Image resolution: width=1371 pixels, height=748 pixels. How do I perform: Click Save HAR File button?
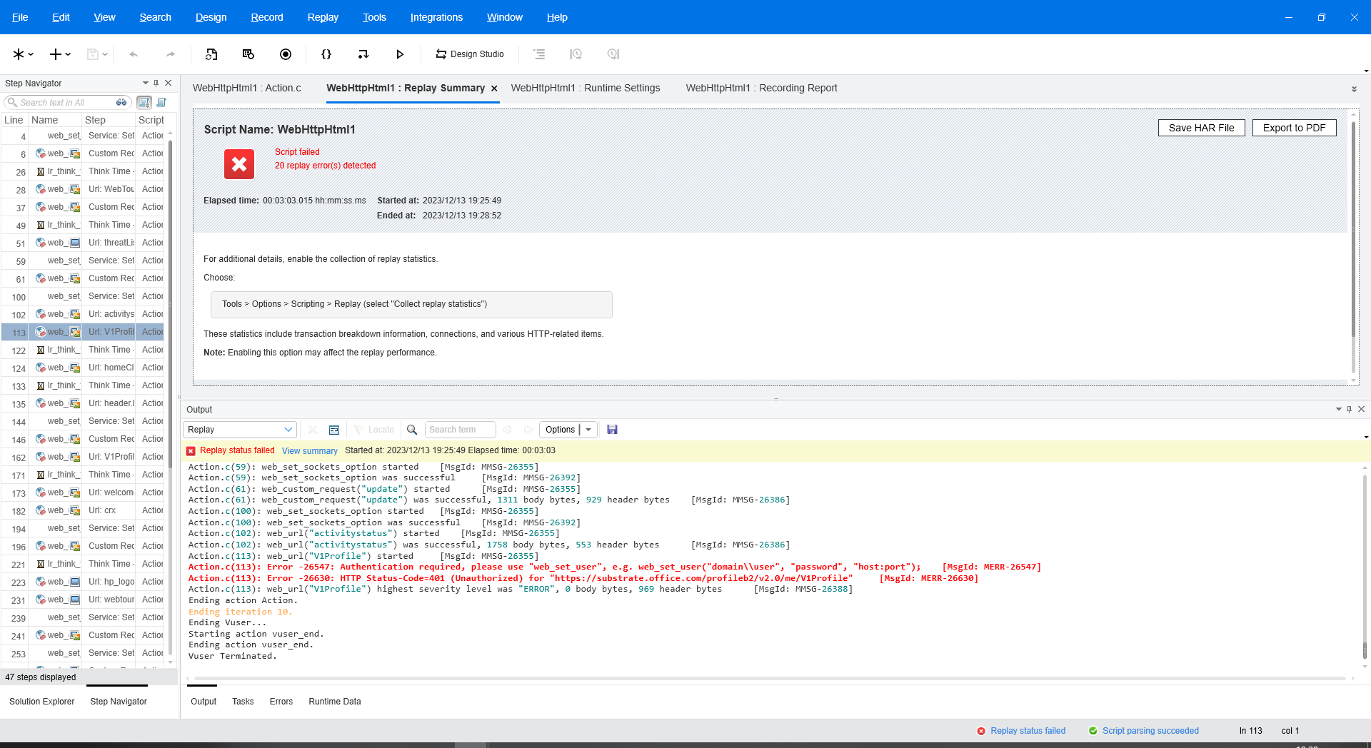point(1201,128)
